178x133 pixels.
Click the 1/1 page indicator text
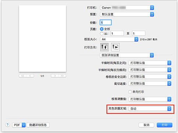click(42, 76)
